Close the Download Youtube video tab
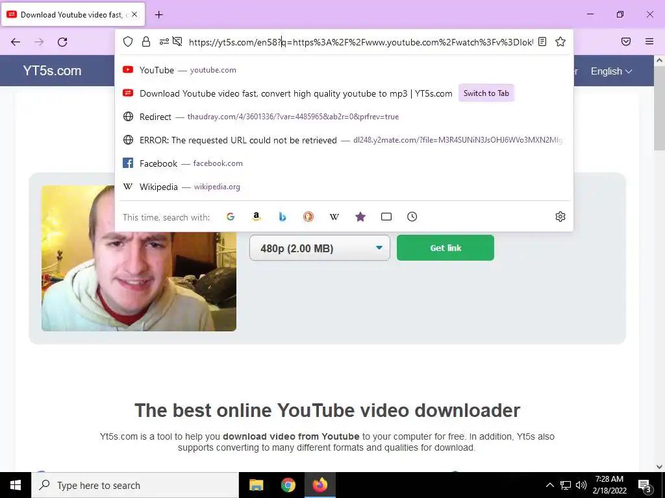Screen dimensions: 665x498 pos(134,14)
